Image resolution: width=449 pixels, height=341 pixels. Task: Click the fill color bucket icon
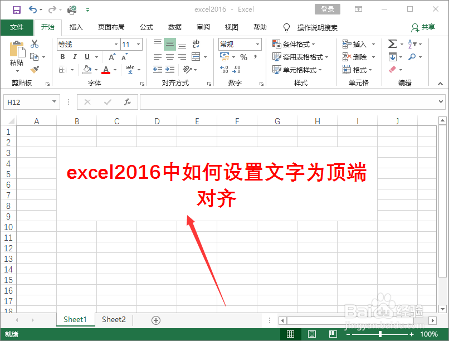[87, 70]
